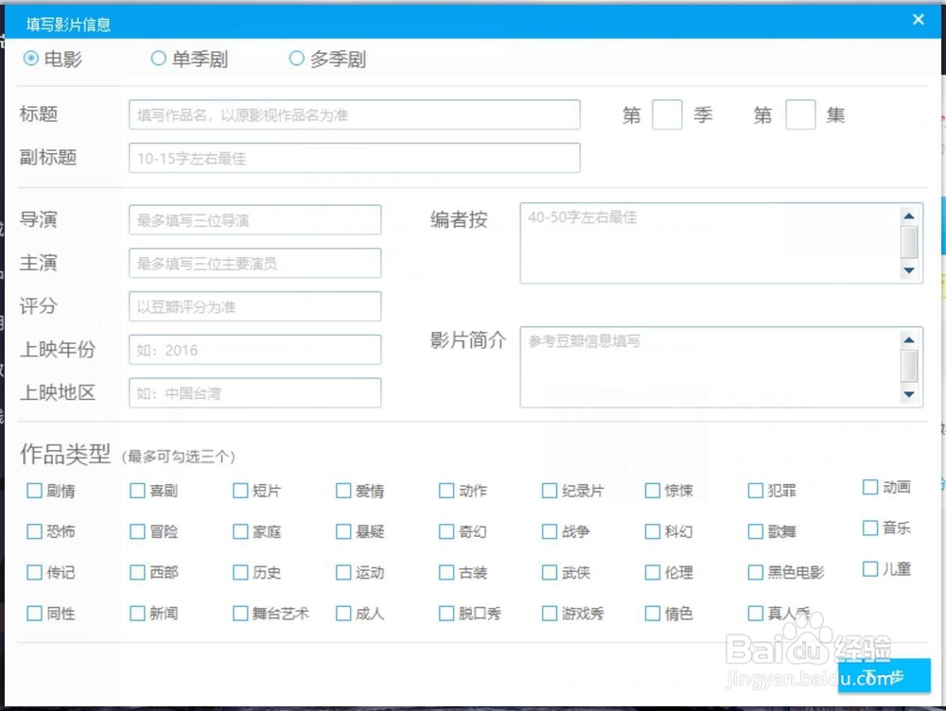Screen dimensions: 946x711
Task: Select the 电影 radio option
Action: tap(31, 59)
